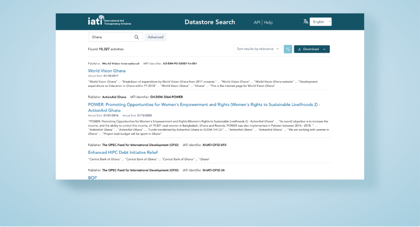This screenshot has height=227, width=420.
Task: Open the Help link in header
Action: click(x=268, y=22)
